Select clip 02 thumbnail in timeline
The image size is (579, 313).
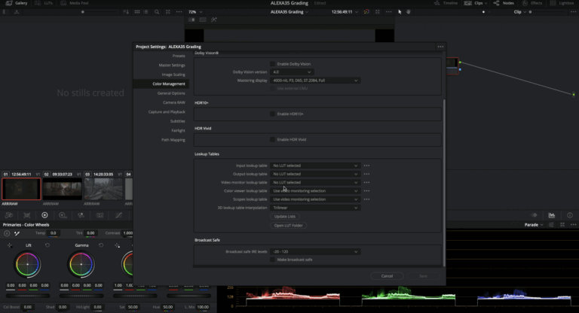coord(62,189)
